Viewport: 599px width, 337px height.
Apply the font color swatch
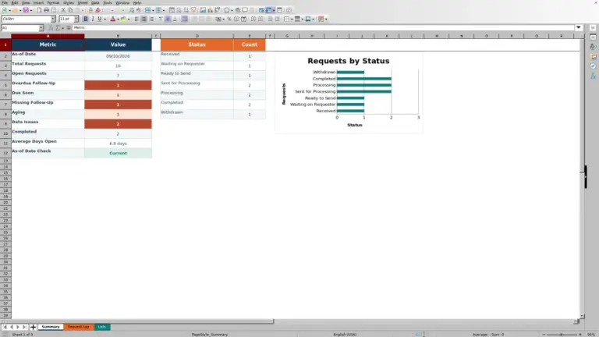112,19
